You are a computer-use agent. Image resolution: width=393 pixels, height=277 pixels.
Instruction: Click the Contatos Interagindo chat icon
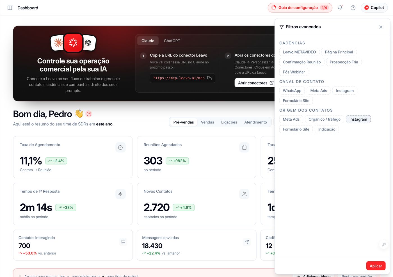point(123,242)
